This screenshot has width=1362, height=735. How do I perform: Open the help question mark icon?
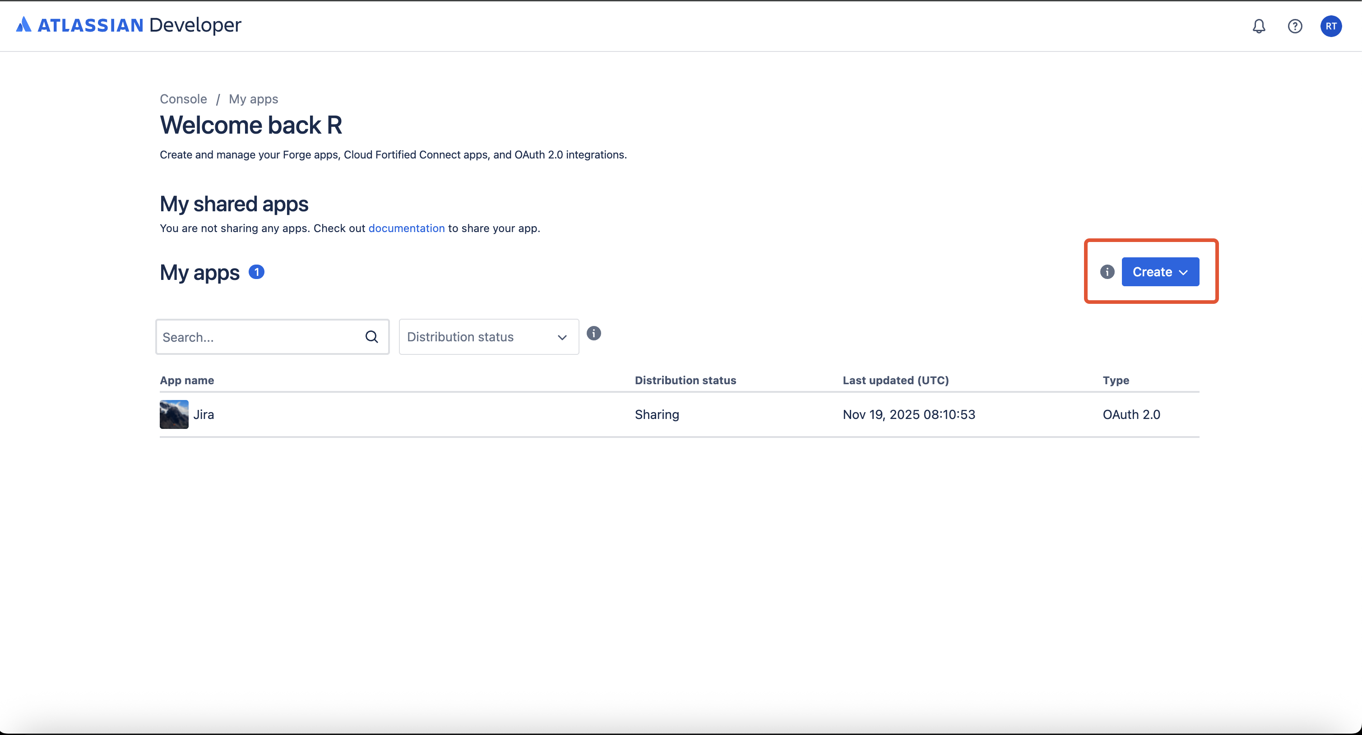[1294, 26]
